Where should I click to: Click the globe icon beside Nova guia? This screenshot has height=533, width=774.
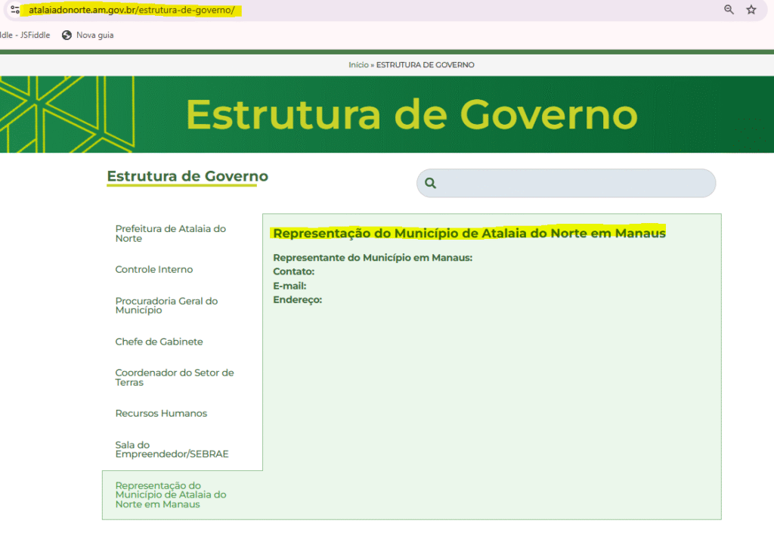[x=67, y=35]
